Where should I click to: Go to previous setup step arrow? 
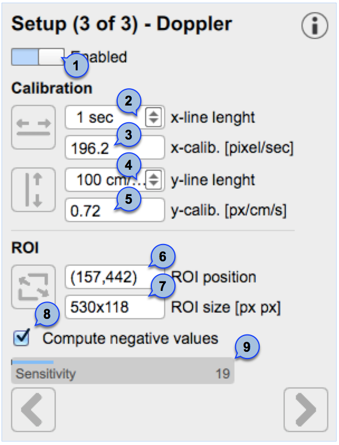tap(34, 409)
